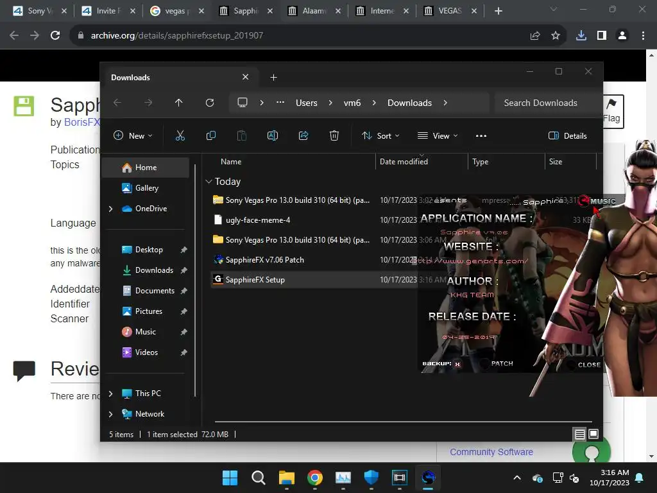
Task: Click the Explorer back navigation arrow
Action: coord(117,103)
